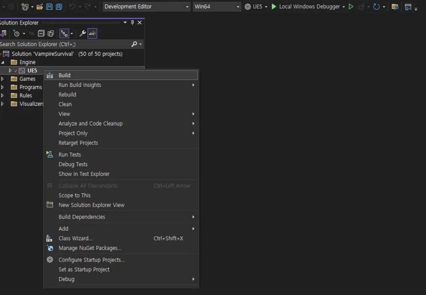Click the Redo arrow icon
This screenshot has height=295, width=426.
click(88, 7)
